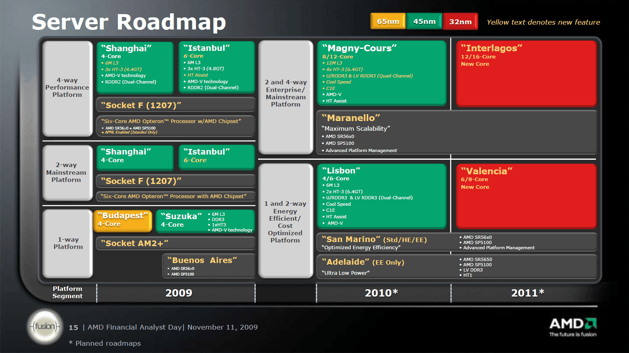Click the "Socket AM2+" bar
Screen dimensions: 629x353
tap(176, 243)
